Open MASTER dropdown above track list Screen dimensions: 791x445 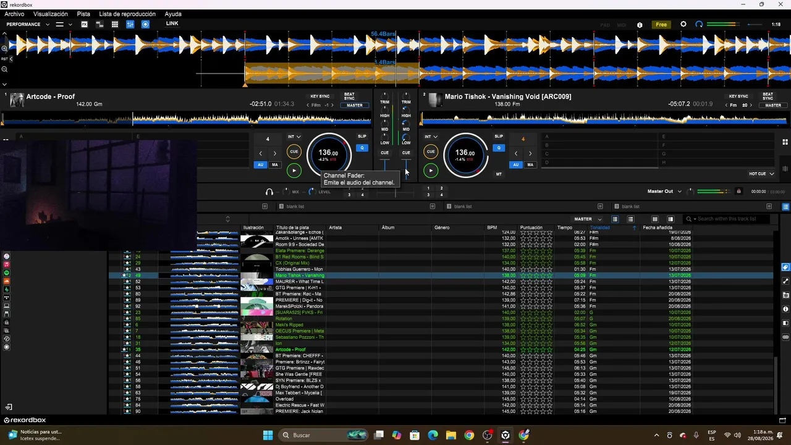(588, 219)
